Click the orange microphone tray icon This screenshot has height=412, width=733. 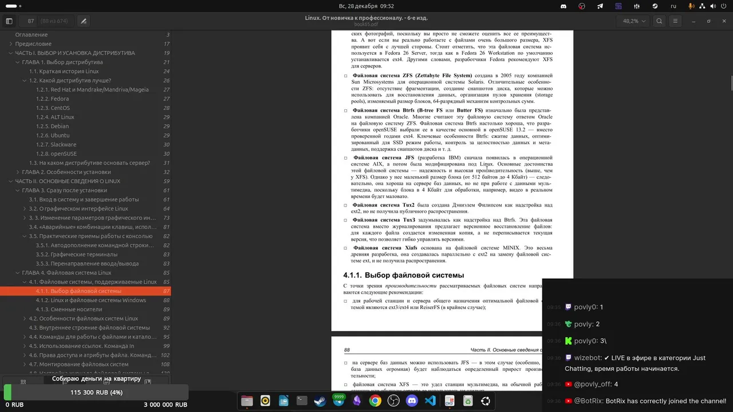(691, 6)
